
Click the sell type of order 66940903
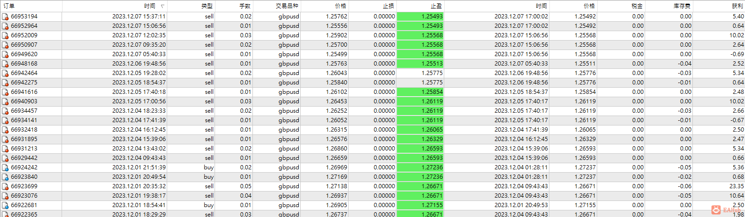pyautogui.click(x=209, y=101)
